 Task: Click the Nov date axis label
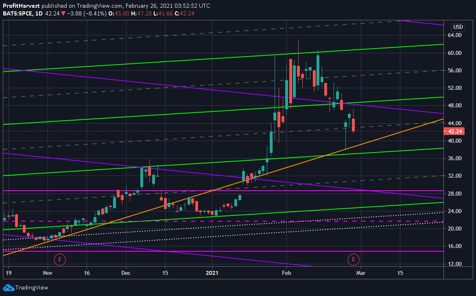tap(48, 273)
